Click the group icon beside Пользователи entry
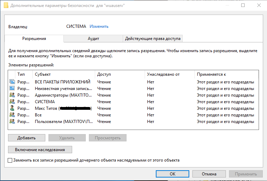 coord(12,121)
